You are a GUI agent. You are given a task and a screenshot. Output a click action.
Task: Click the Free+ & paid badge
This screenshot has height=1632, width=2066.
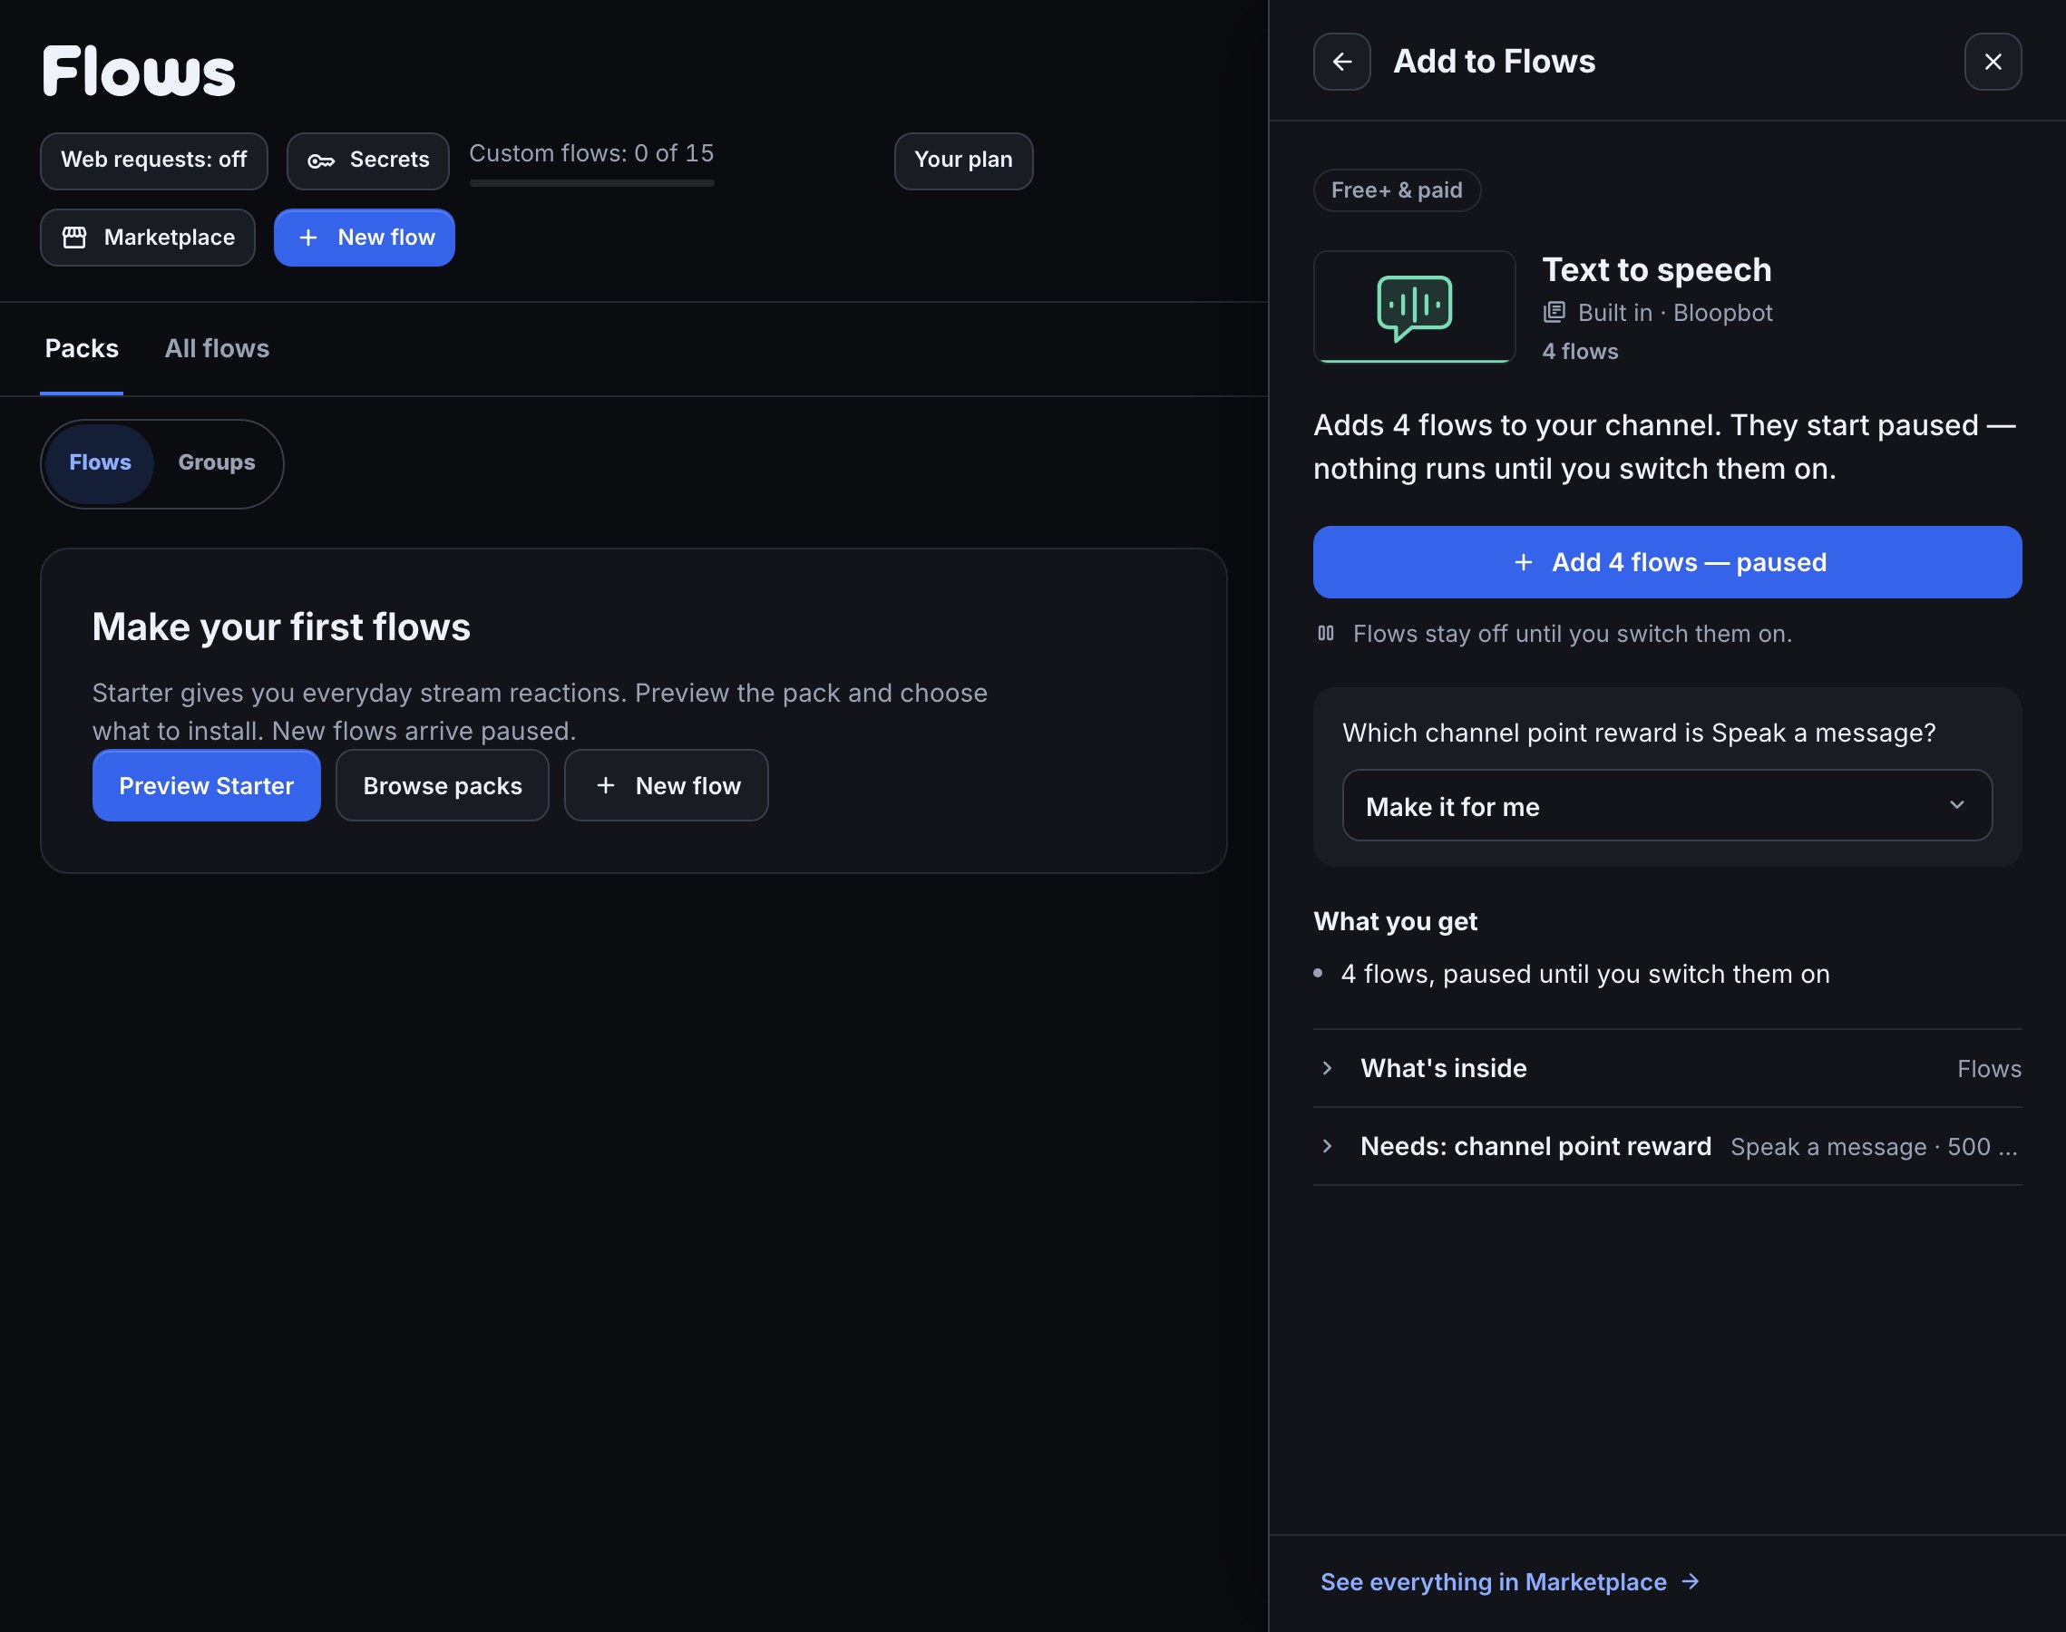click(x=1397, y=190)
